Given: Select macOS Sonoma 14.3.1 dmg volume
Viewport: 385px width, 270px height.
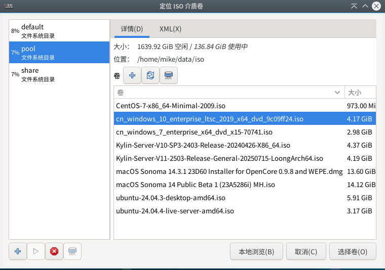Looking at the screenshot, I should [x=245, y=171].
